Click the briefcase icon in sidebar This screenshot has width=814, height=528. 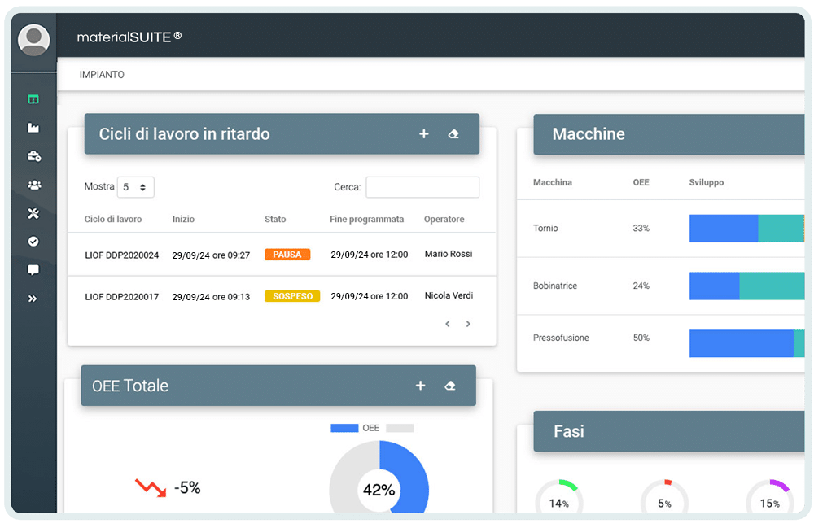[x=33, y=156]
